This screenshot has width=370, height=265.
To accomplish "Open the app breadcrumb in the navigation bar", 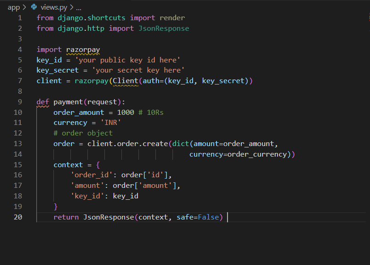I will pyautogui.click(x=13, y=7).
